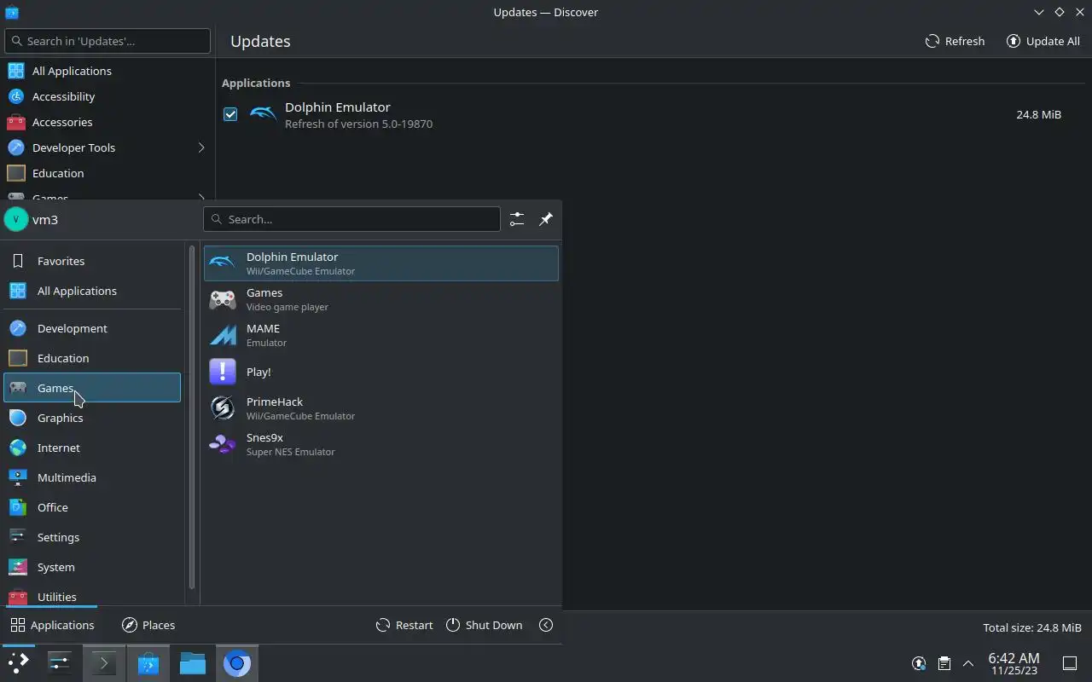Click the clock showing 6:42 AM
The height and width of the screenshot is (682, 1092).
click(1014, 663)
